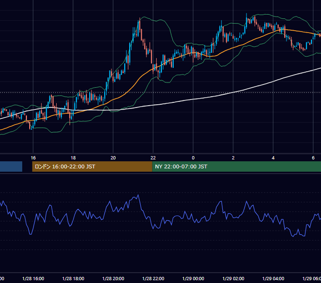This screenshot has height=283, width=321.
Task: Click the 1/29 04:00 date label
Action: tap(273, 278)
